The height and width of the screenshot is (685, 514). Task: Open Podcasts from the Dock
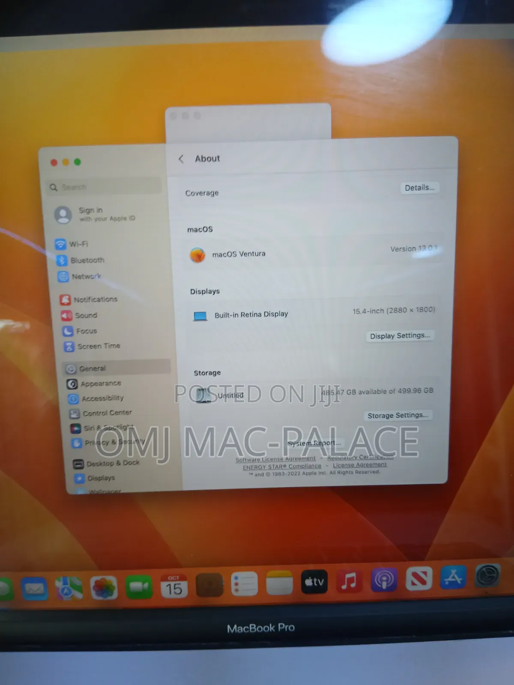pos(384,580)
